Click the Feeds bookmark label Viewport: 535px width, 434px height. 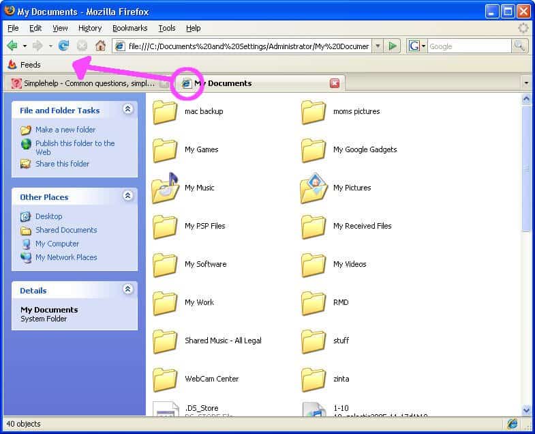(x=31, y=65)
